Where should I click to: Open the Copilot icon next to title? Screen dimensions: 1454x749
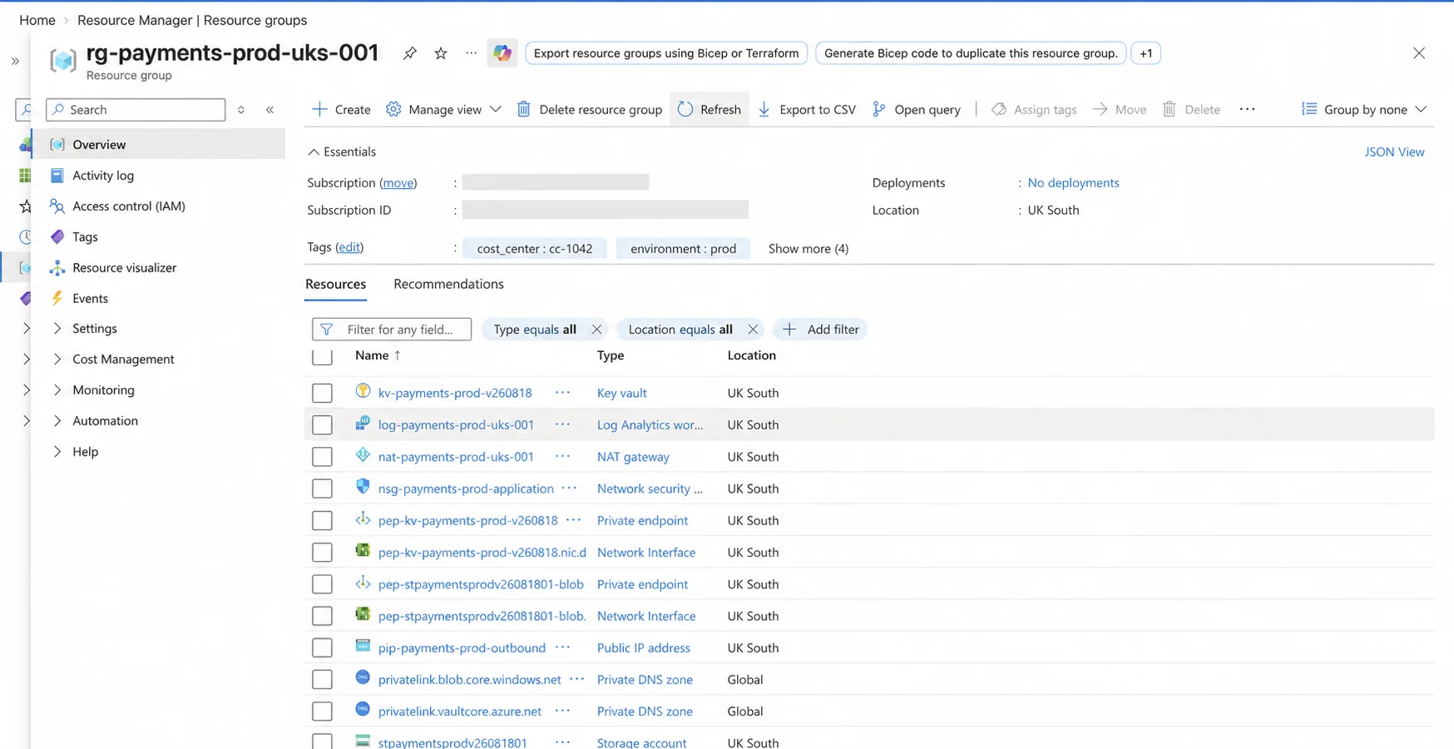tap(502, 53)
